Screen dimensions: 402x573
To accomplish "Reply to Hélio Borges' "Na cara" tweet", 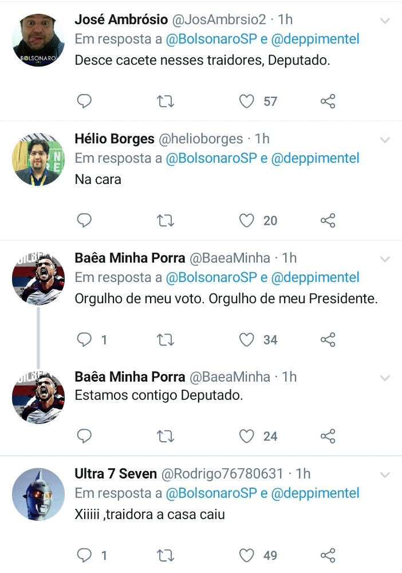I will coord(84,221).
